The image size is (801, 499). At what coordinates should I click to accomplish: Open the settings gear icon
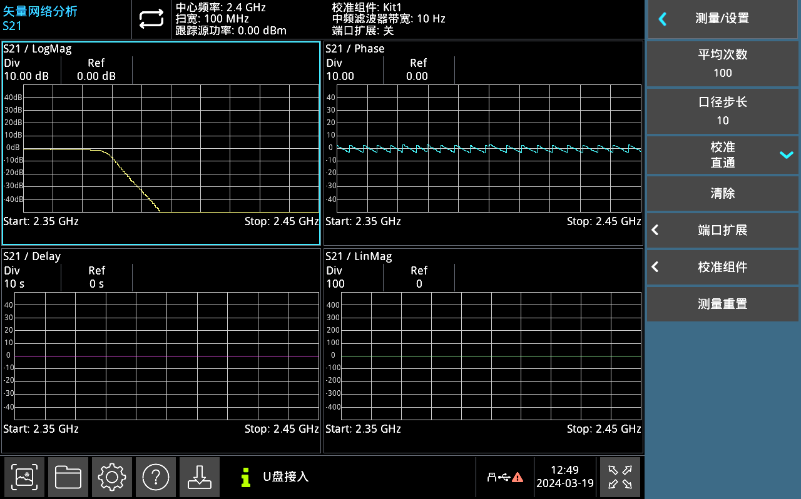pos(112,477)
